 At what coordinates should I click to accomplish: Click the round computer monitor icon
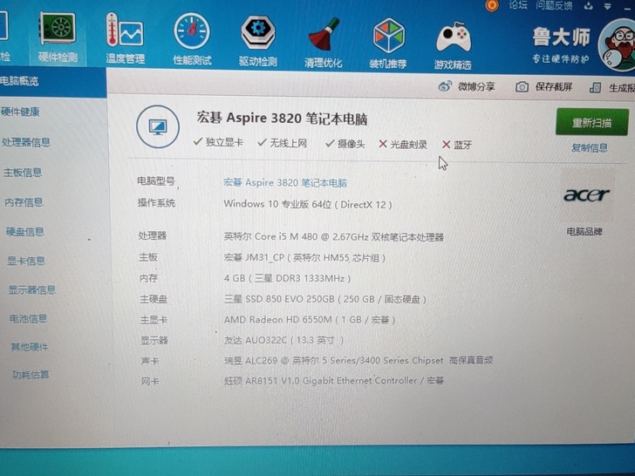coord(158,126)
